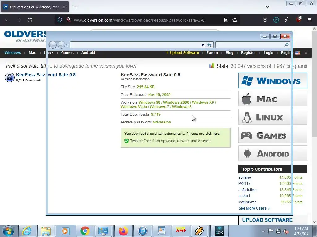Launch Internet Explorer from the taskbar
Screen dimensions: 317x237
(x=27, y=231)
